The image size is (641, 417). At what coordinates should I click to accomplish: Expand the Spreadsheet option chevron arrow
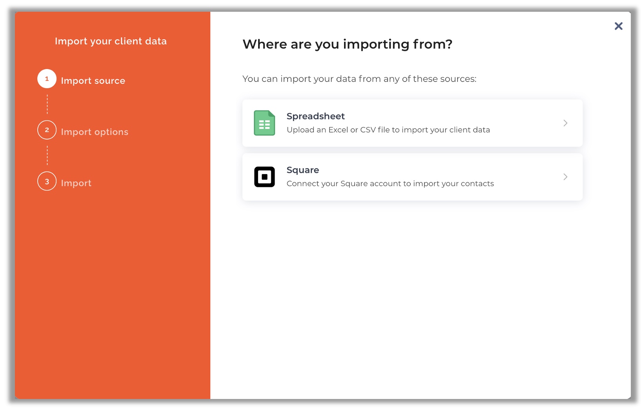(x=565, y=123)
